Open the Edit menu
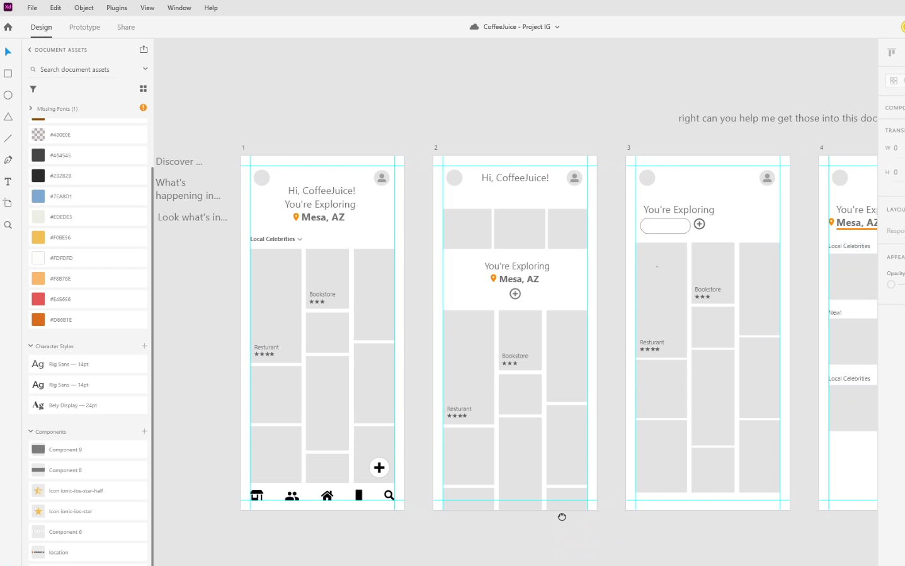 pos(56,8)
